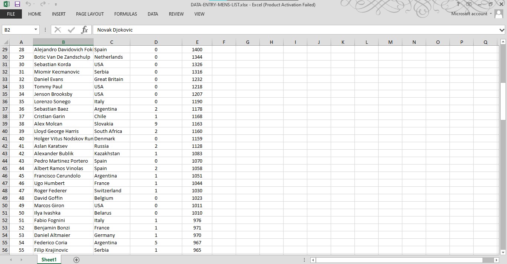Switch to the FORMULAS ribbon tab

pyautogui.click(x=125, y=14)
